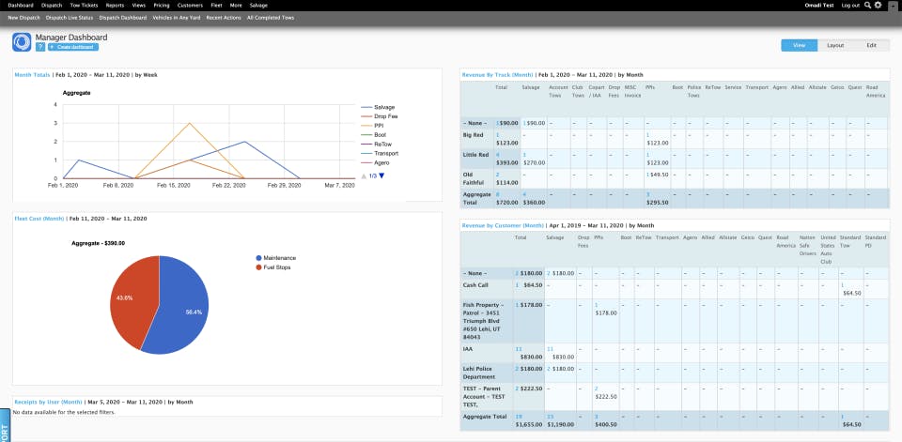
Task: Click the customer aggregate total $1,655.00
Action: (528, 420)
